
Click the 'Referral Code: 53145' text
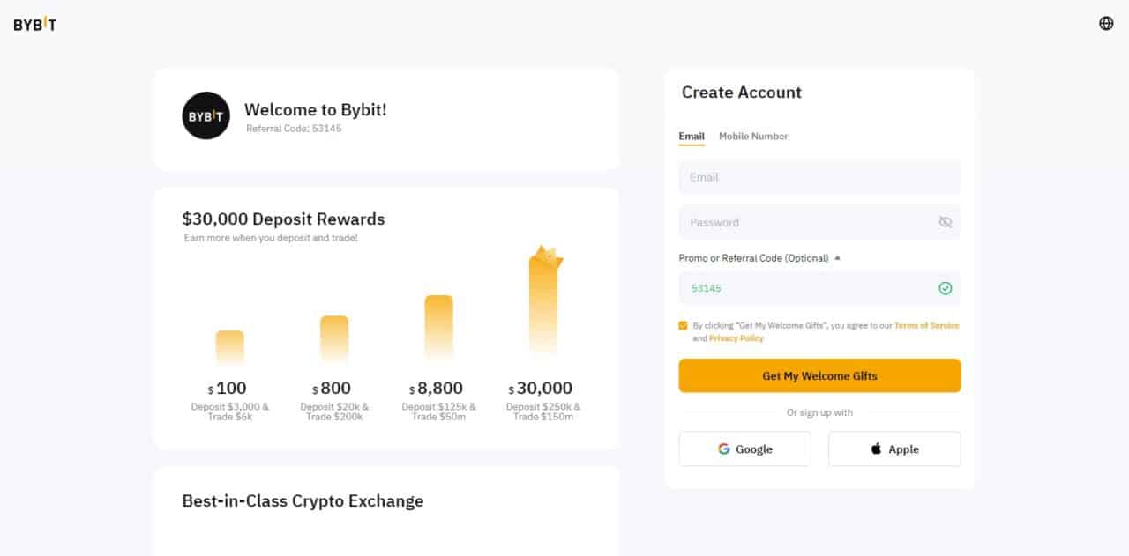pos(294,129)
